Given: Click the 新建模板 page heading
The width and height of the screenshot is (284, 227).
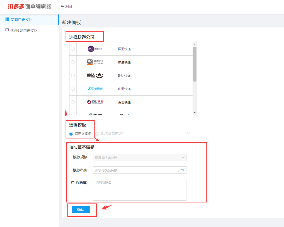Looking at the screenshot, I should [71, 22].
